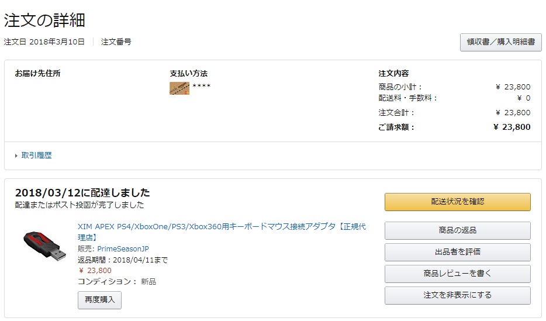The height and width of the screenshot is (321, 546).
Task: Open the 取引履歴 link text
Action: (x=37, y=156)
